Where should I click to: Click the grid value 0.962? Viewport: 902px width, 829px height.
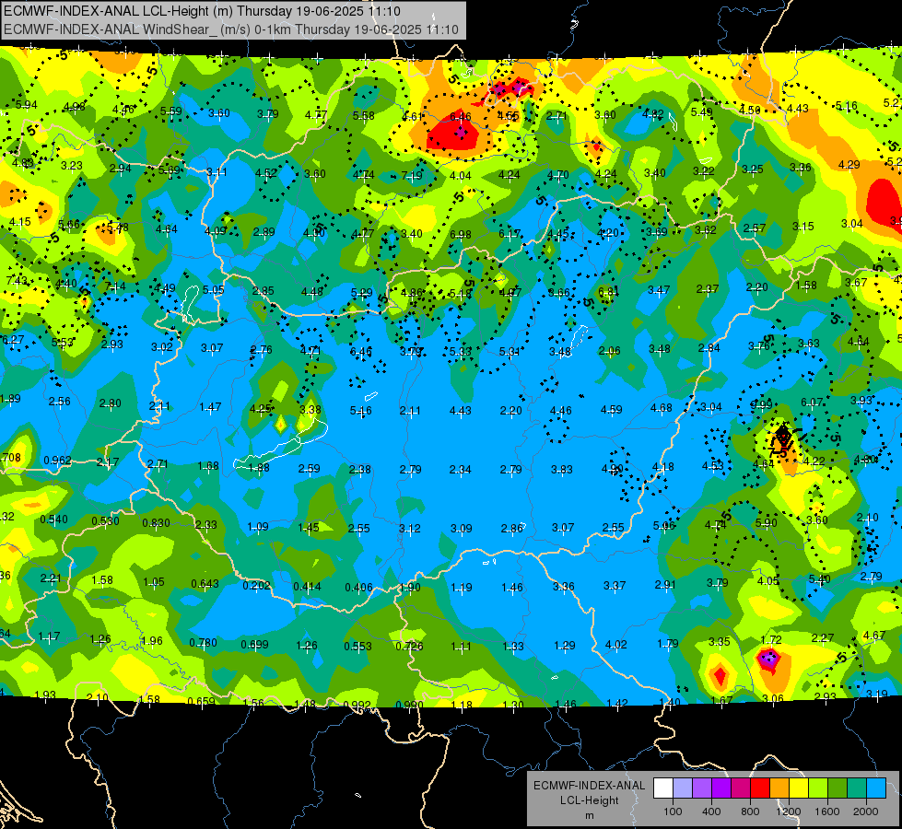(x=57, y=461)
